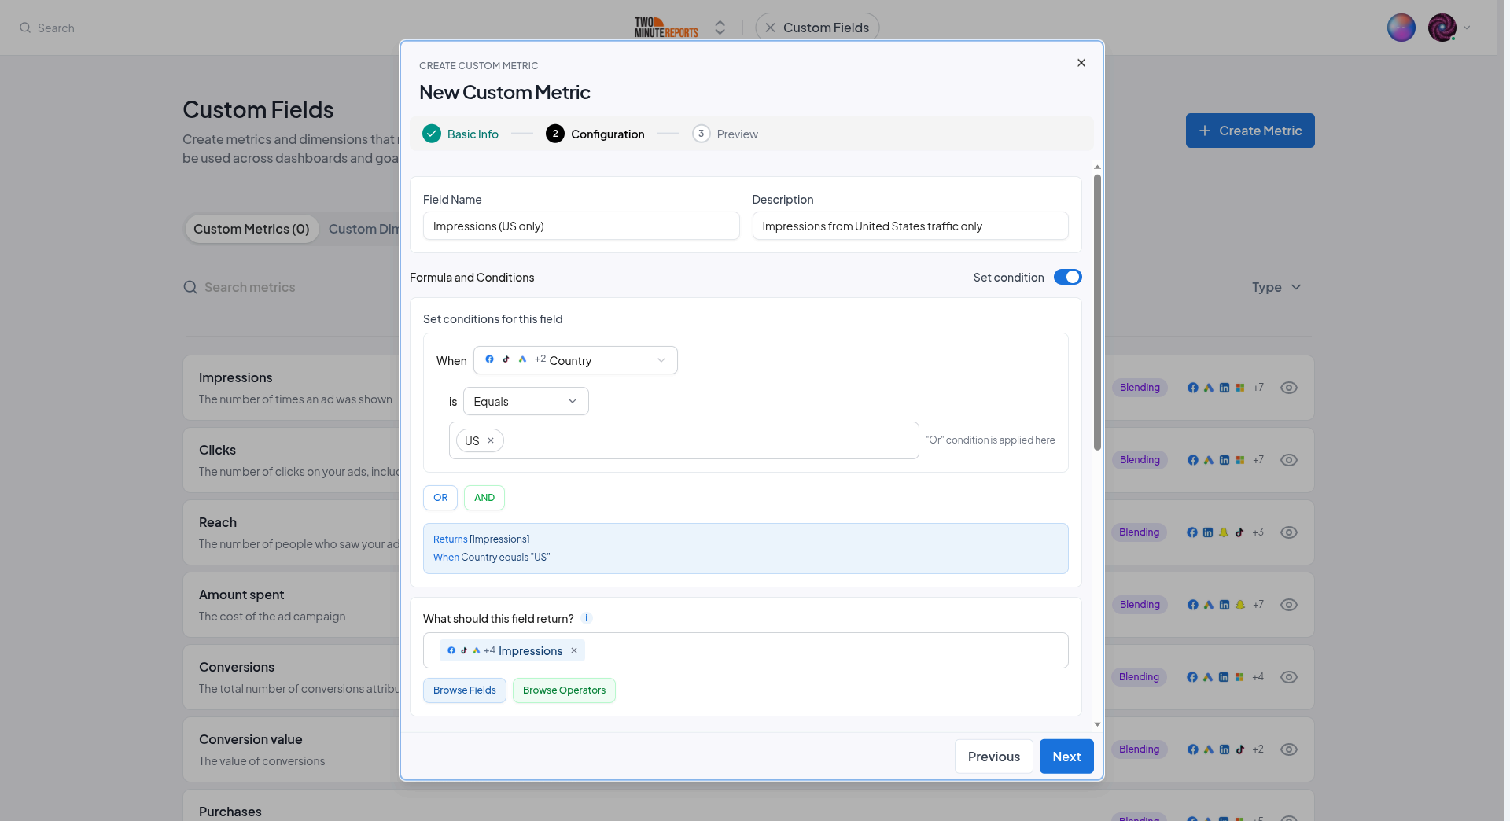Toggle the Set condition switch
Screen dimensions: 1510x821
(x=1067, y=277)
